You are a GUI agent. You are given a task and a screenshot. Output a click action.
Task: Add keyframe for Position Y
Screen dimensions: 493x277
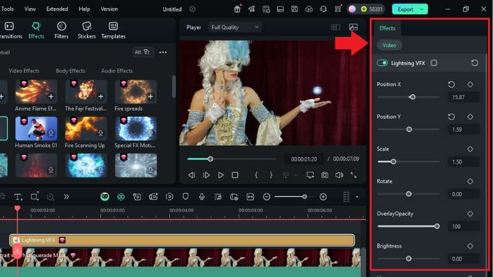pos(470,117)
